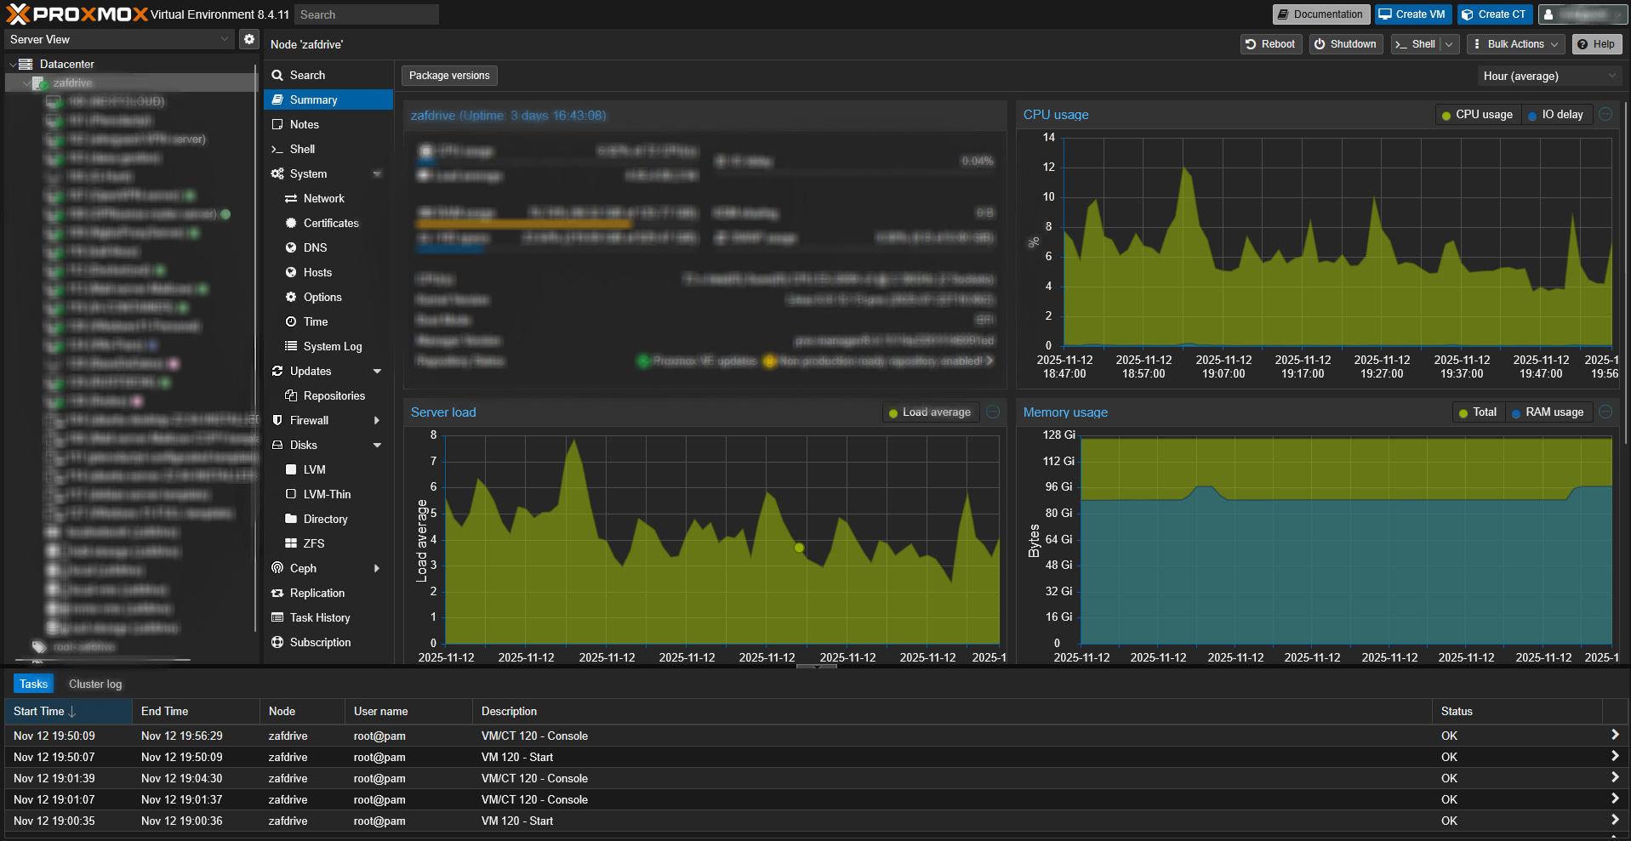The image size is (1631, 841).
Task: Click the yellow-green data point on Server load graph
Action: (x=799, y=548)
